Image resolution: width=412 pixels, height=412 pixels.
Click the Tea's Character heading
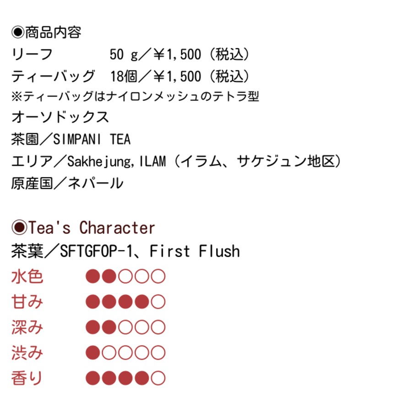tap(92, 228)
